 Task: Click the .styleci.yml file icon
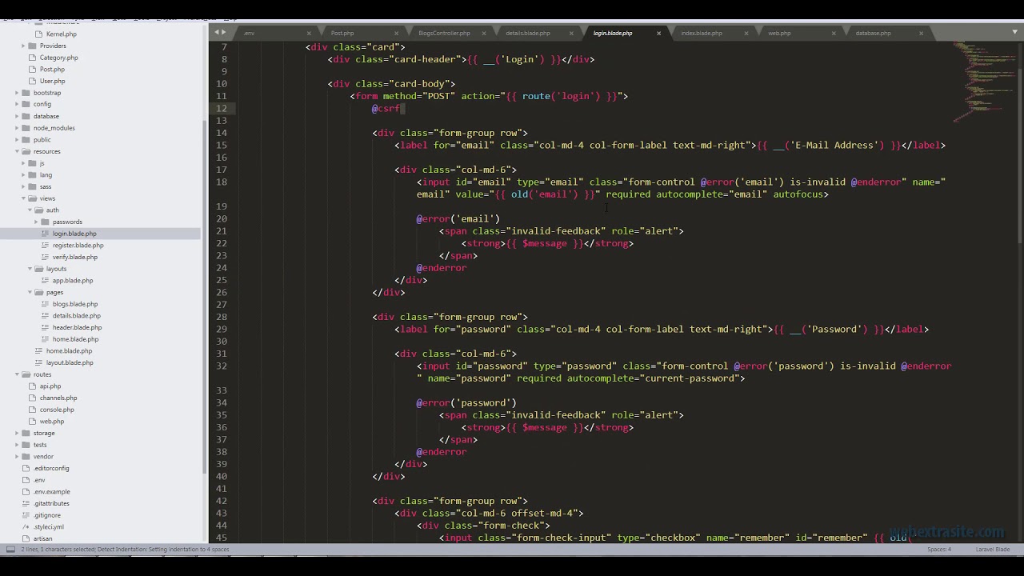click(x=26, y=527)
